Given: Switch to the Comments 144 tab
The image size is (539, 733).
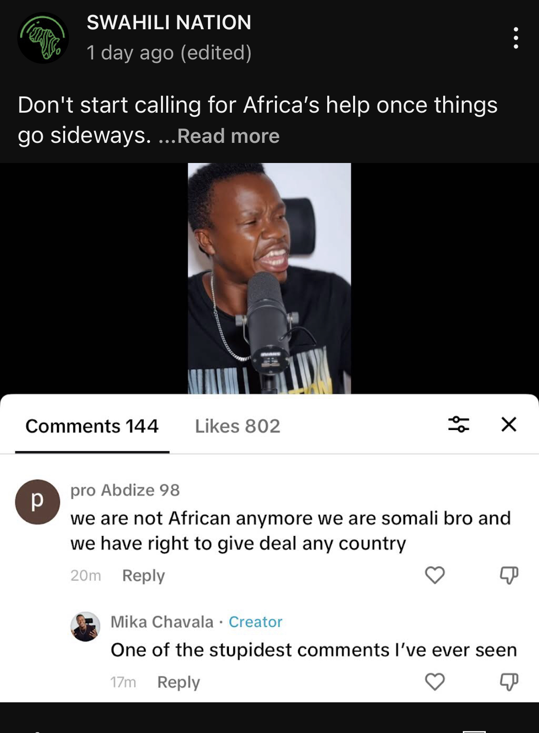Looking at the screenshot, I should (x=92, y=426).
